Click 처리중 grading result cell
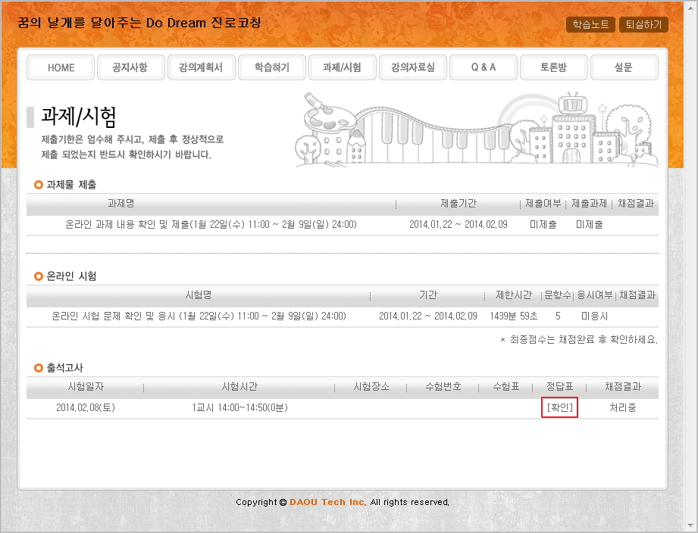Viewport: 698px width, 533px height. coord(622,407)
